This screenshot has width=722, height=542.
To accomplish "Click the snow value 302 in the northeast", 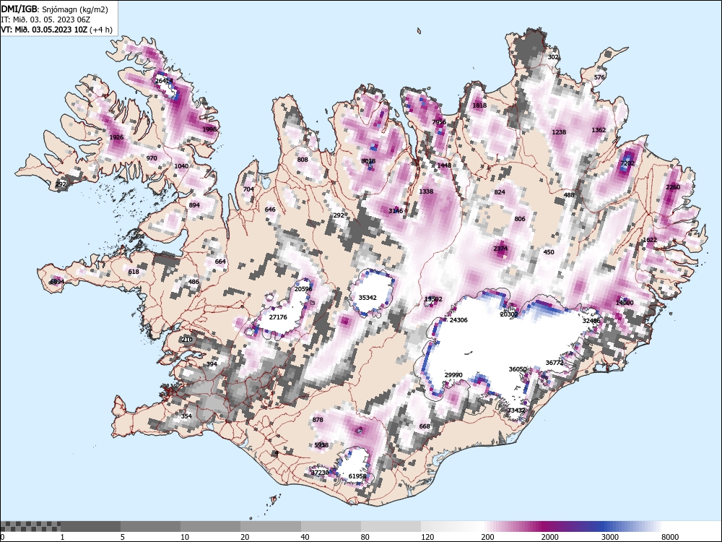I will 553,57.
